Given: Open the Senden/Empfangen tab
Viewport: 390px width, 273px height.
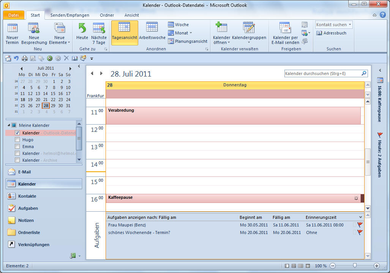Looking at the screenshot, I should [69, 15].
